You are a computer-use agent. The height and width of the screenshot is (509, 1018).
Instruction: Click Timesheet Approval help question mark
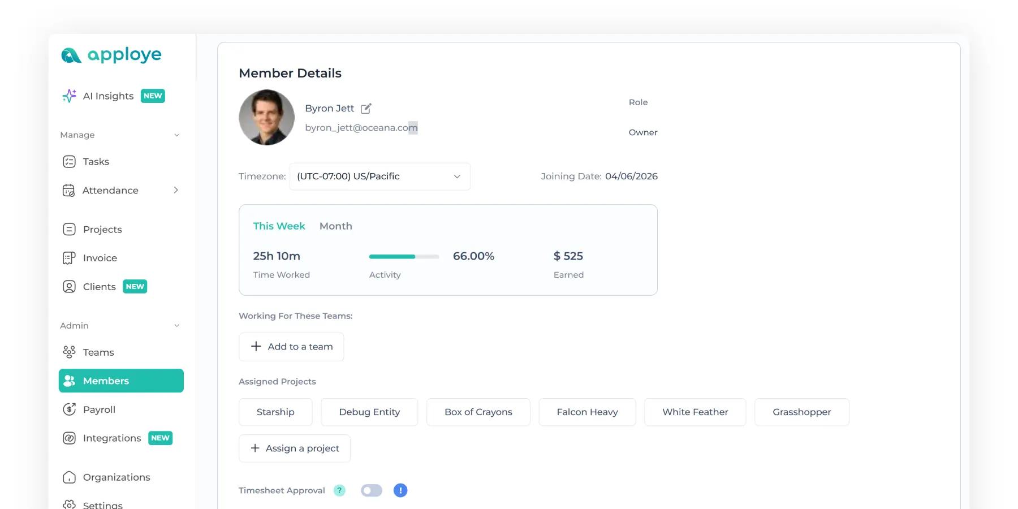point(339,490)
